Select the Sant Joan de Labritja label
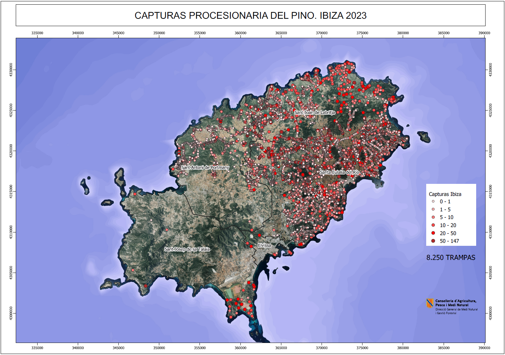 tap(315, 113)
